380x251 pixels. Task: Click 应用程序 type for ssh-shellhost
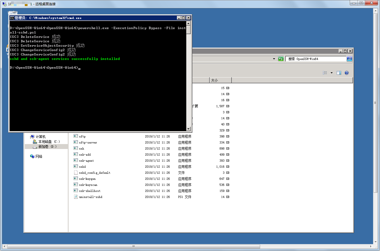click(x=185, y=191)
